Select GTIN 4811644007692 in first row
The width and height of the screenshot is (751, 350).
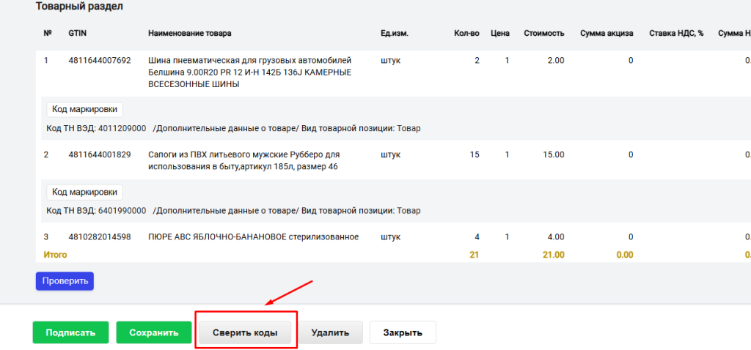[x=99, y=60]
